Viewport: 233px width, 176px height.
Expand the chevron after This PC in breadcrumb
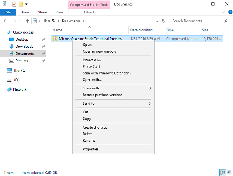coord(59,21)
